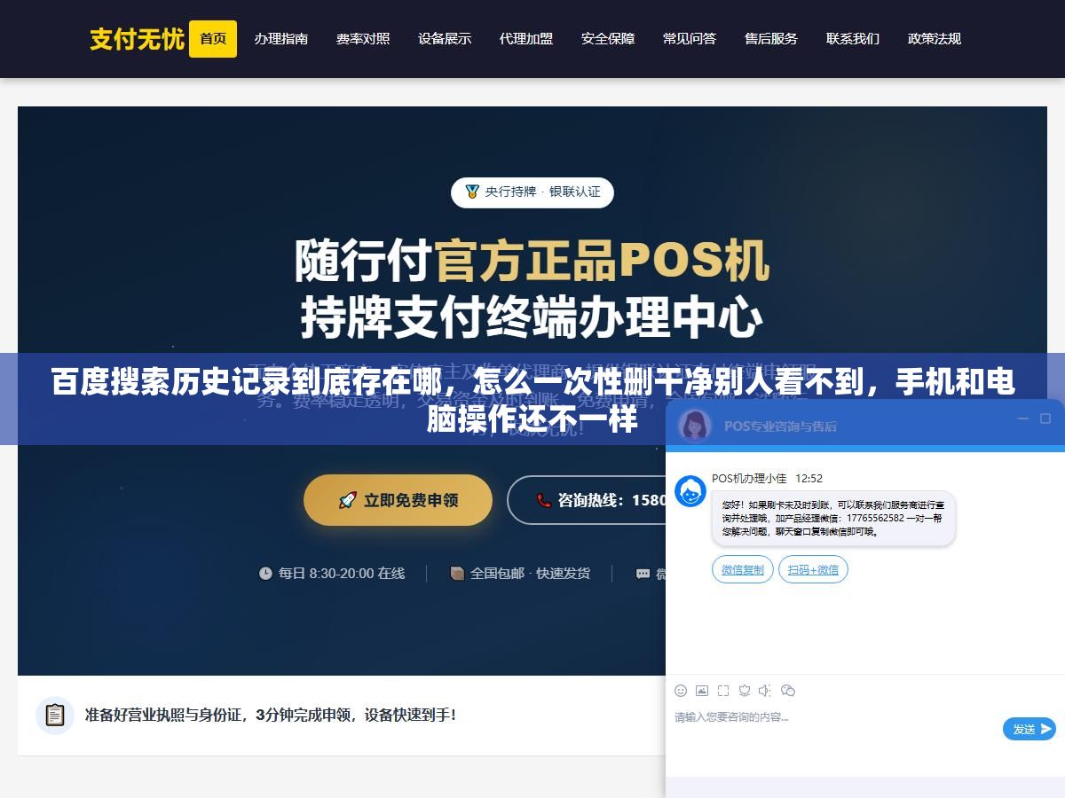
Task: Click the overlay headline about 百度搜索历史记录
Action: 532,400
